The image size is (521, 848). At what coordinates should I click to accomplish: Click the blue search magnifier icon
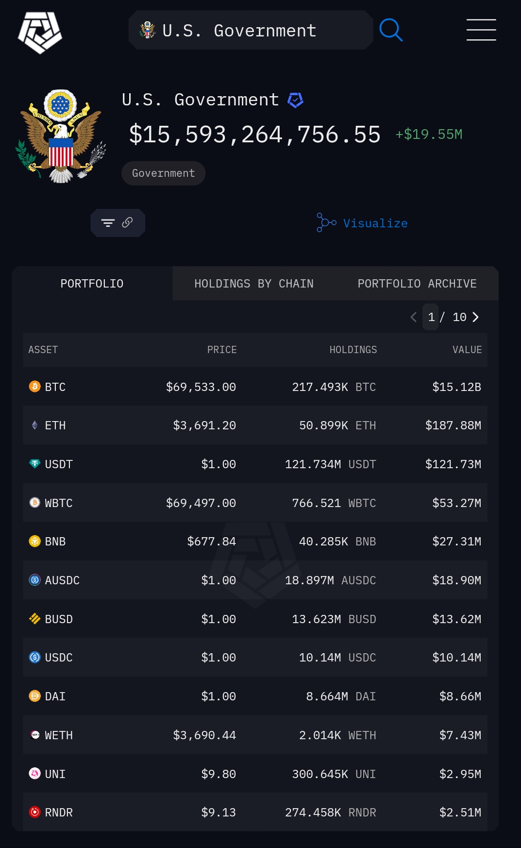point(391,30)
